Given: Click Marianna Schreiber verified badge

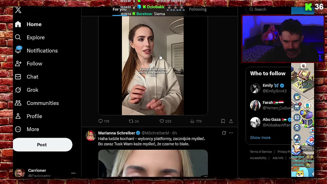Looking at the screenshot, I should 138,133.
